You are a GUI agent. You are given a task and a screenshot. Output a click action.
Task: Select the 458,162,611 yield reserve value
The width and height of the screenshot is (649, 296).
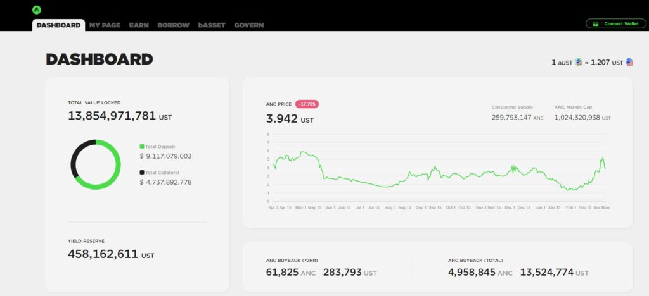tap(103, 254)
